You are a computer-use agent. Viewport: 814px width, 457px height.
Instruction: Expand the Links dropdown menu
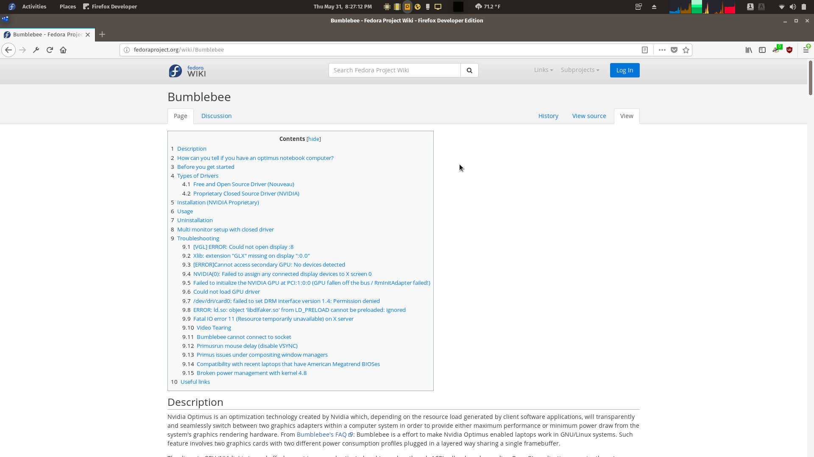[544, 70]
